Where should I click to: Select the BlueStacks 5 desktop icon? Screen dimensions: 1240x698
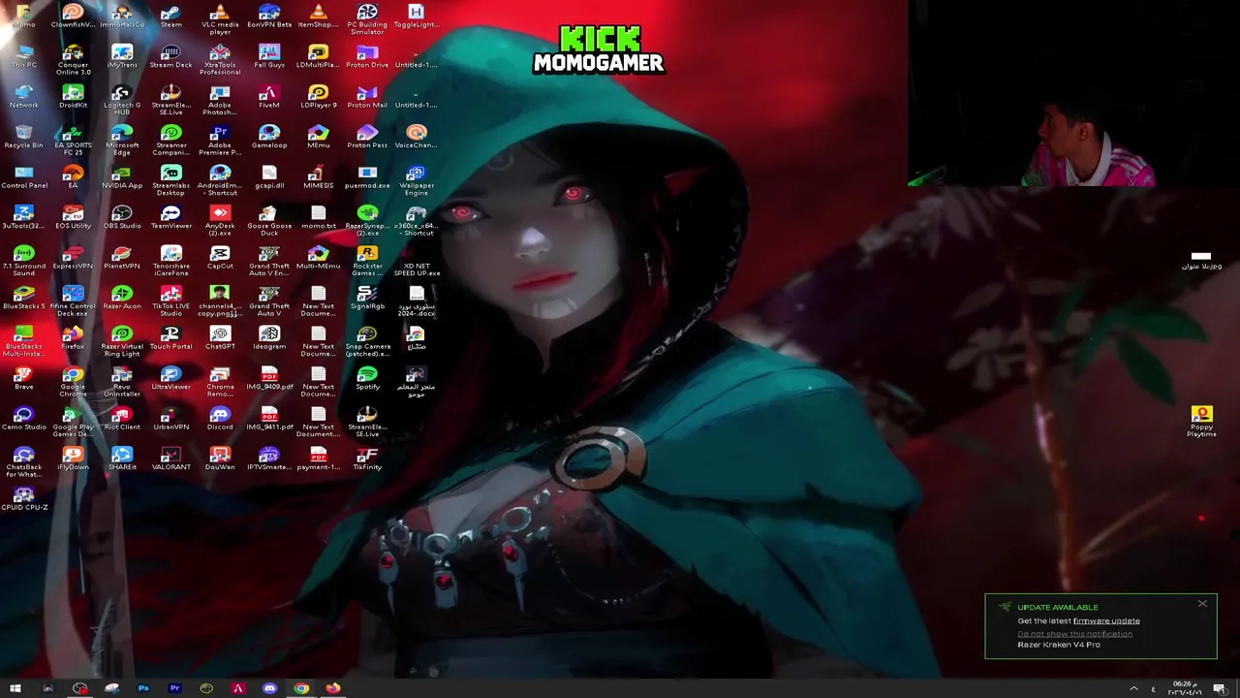pos(24,298)
